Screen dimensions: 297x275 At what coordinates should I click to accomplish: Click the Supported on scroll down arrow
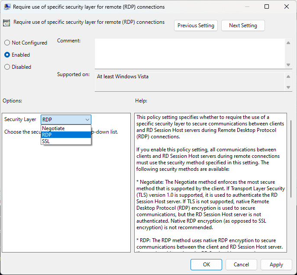click(288, 87)
